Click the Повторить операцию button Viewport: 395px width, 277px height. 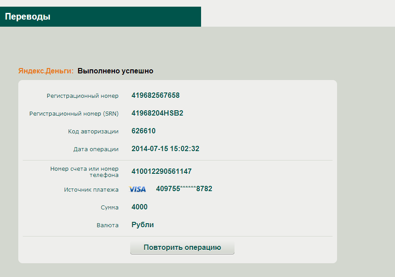pyautogui.click(x=182, y=248)
